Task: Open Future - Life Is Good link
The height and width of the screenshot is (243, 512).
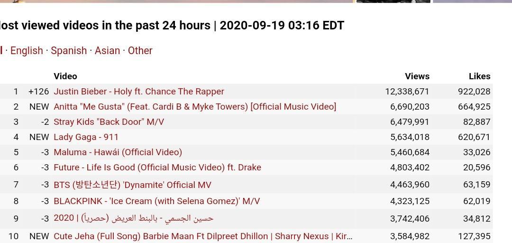Action: coord(157,168)
